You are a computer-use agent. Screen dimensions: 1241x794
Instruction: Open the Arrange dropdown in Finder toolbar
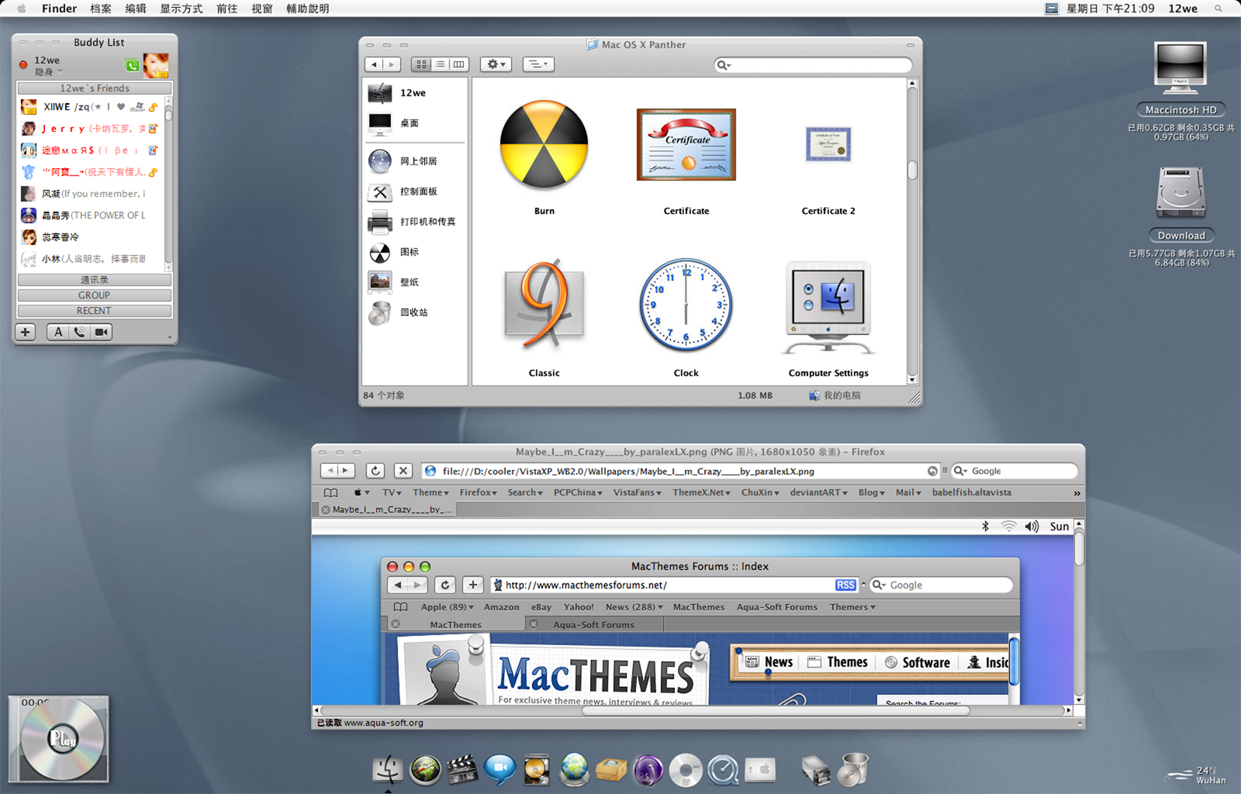pyautogui.click(x=538, y=64)
